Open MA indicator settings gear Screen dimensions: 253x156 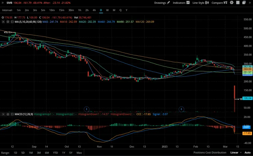tap(8, 22)
